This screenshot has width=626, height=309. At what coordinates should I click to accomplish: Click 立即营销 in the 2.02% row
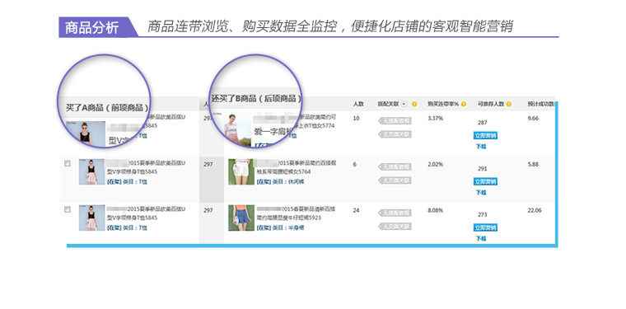(485, 181)
